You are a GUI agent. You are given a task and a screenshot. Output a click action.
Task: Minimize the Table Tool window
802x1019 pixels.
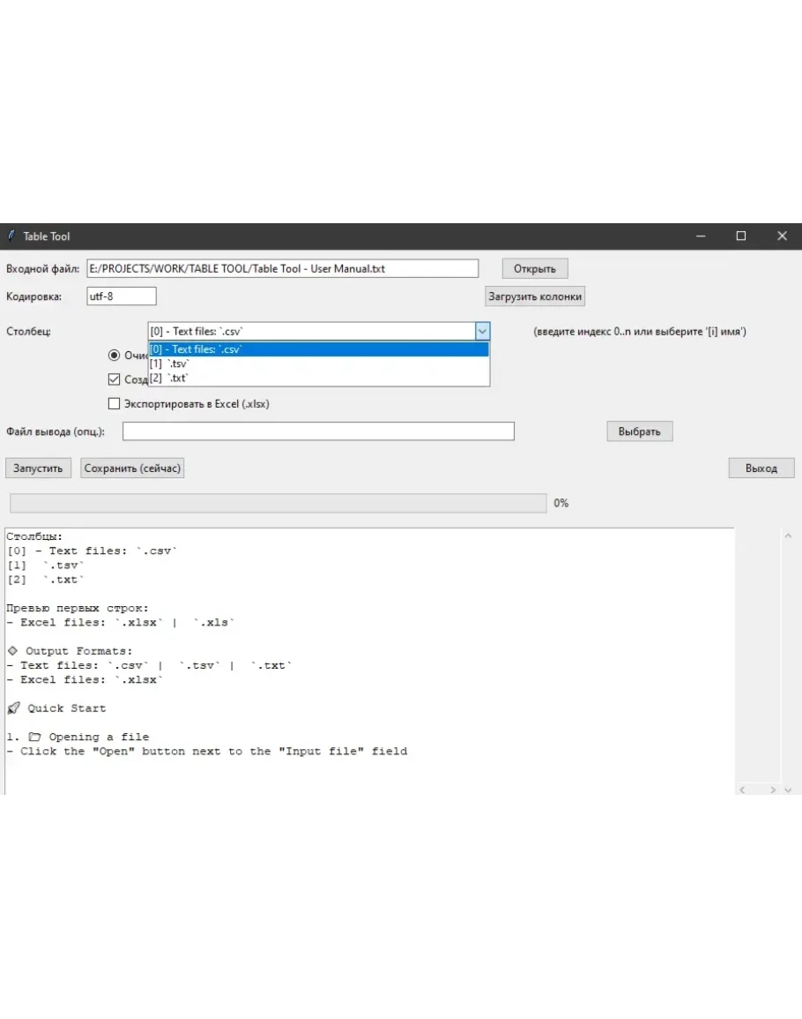click(701, 236)
